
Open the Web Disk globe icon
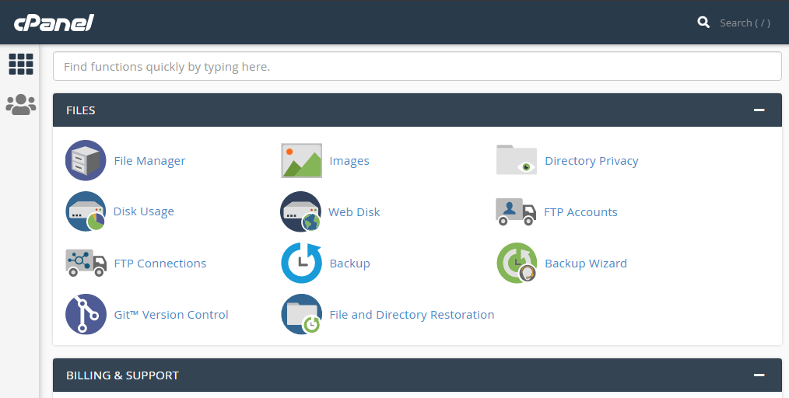click(301, 211)
